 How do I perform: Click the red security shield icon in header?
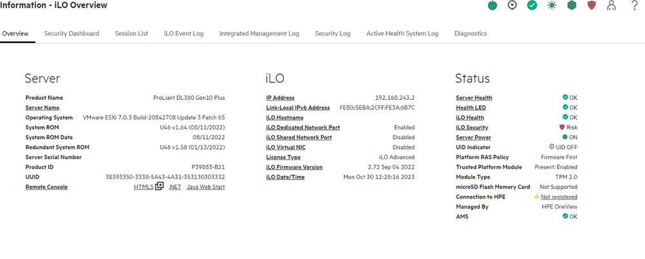[591, 6]
